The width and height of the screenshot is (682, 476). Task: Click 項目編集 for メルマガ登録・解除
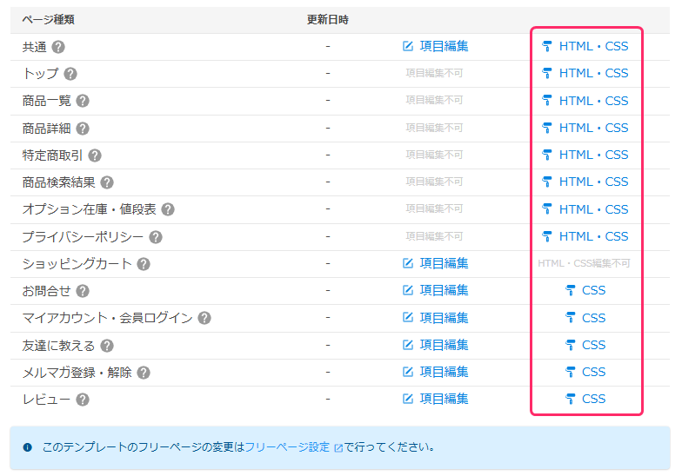(x=435, y=372)
